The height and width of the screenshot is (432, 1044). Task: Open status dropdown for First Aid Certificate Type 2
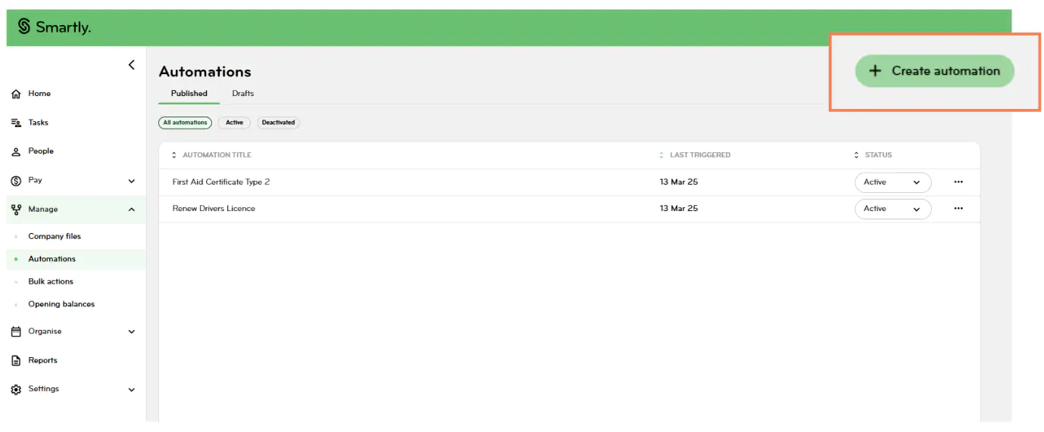point(892,182)
